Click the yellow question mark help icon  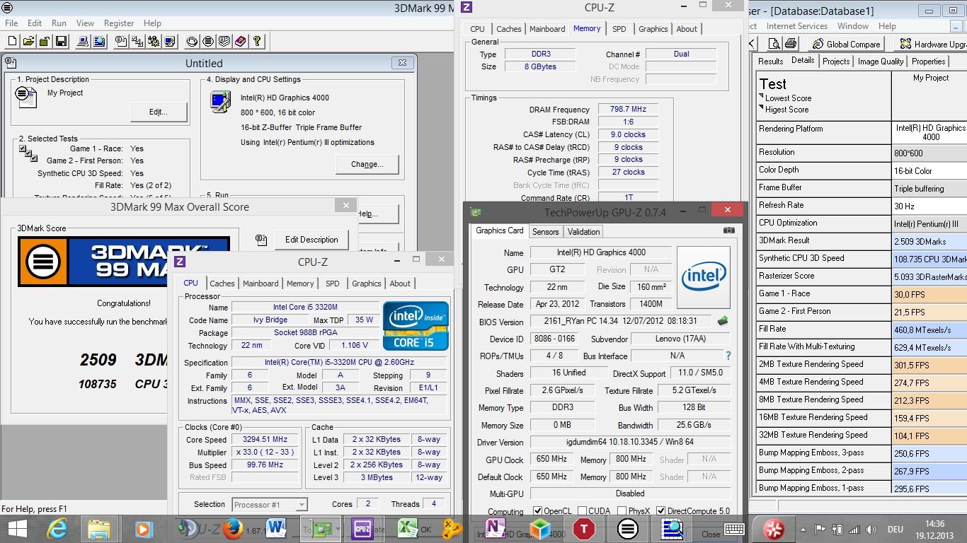[x=257, y=42]
